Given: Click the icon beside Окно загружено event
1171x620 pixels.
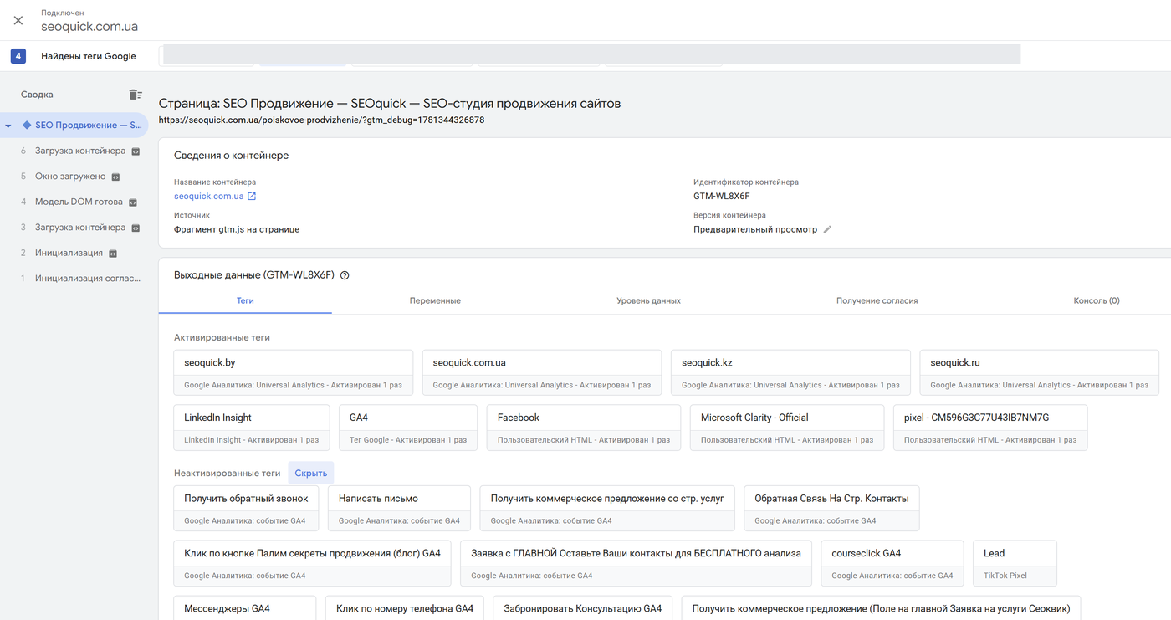Looking at the screenshot, I should [x=115, y=177].
